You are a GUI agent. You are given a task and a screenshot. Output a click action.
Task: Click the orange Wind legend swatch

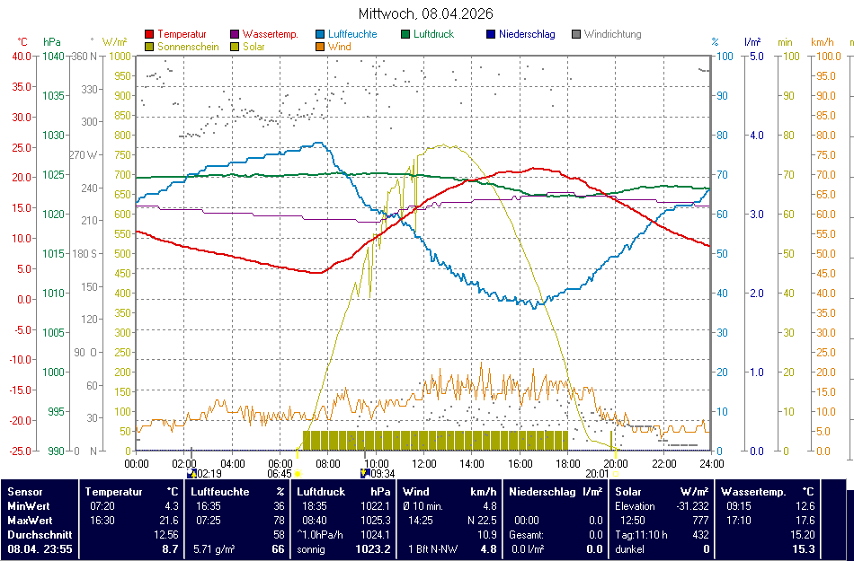pyautogui.click(x=321, y=47)
